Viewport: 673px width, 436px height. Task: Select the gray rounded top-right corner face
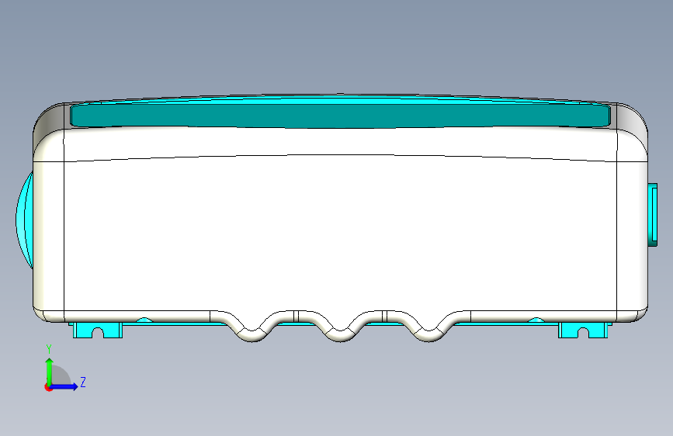click(x=632, y=123)
